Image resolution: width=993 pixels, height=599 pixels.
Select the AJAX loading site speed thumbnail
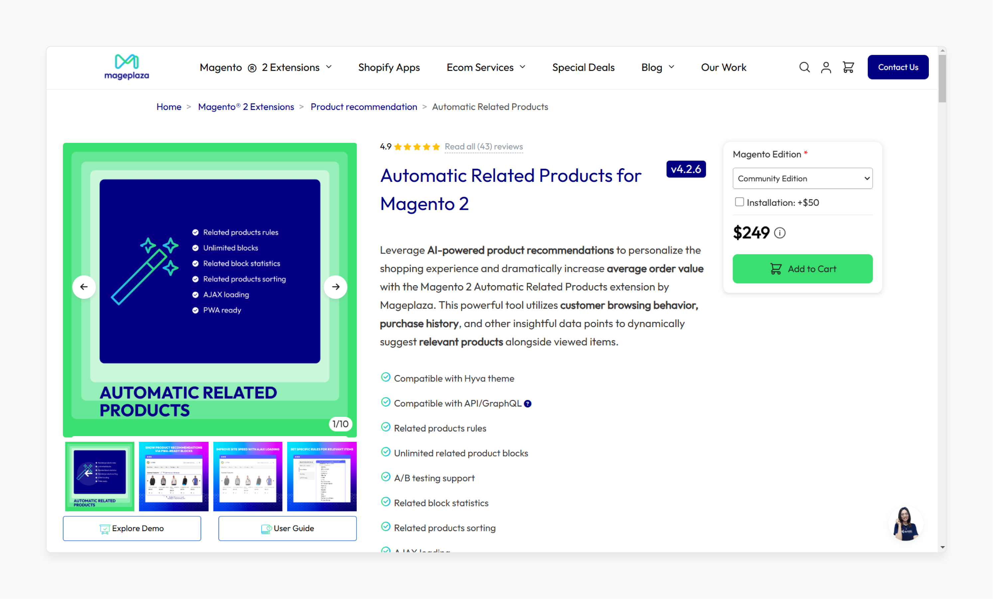(248, 476)
